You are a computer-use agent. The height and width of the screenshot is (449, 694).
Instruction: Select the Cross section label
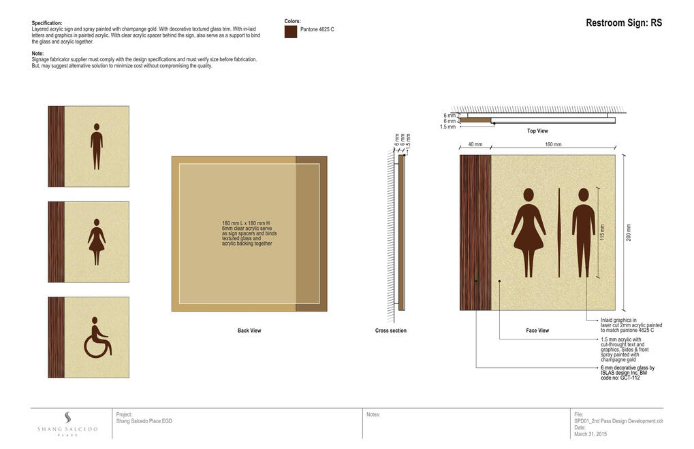(x=391, y=331)
